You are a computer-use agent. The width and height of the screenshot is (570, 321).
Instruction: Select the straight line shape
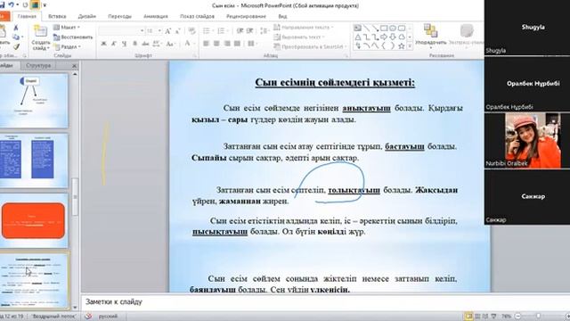[366, 28]
